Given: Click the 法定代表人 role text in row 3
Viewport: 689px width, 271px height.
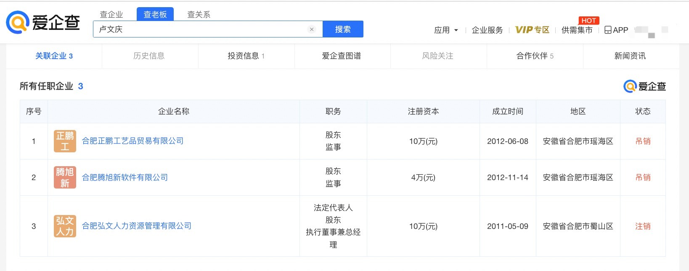Looking at the screenshot, I should pos(333,208).
